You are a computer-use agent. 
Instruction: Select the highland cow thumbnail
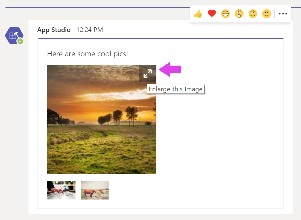coord(95,190)
